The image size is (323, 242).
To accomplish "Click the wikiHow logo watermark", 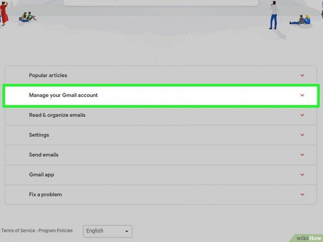I will 308,238.
